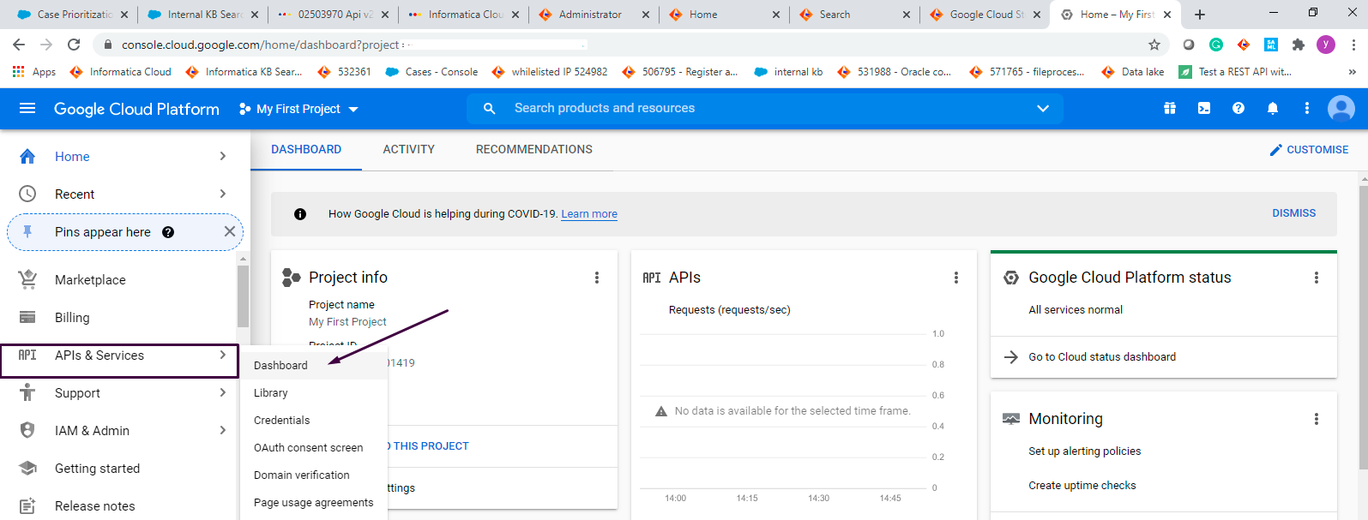Open the Apps bookmarks shortcut
1368x520 pixels.
point(34,72)
